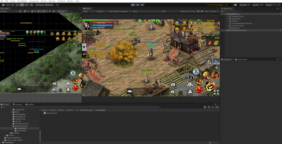Expand Camera Group in Hierarchy
This screenshot has width=282, height=144.
(228, 16)
